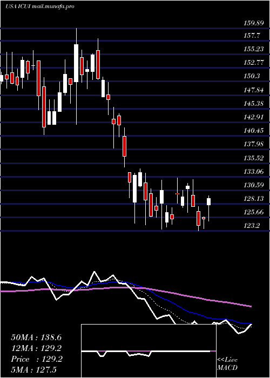Image resolution: width=270 pixels, height=378 pixels.
Task: Click the 145.38 price label
Action: (x=254, y=104)
